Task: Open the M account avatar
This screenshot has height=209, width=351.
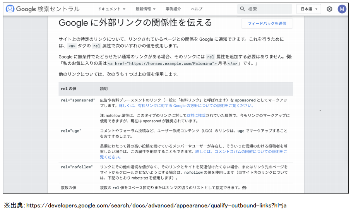Action: click(x=342, y=9)
